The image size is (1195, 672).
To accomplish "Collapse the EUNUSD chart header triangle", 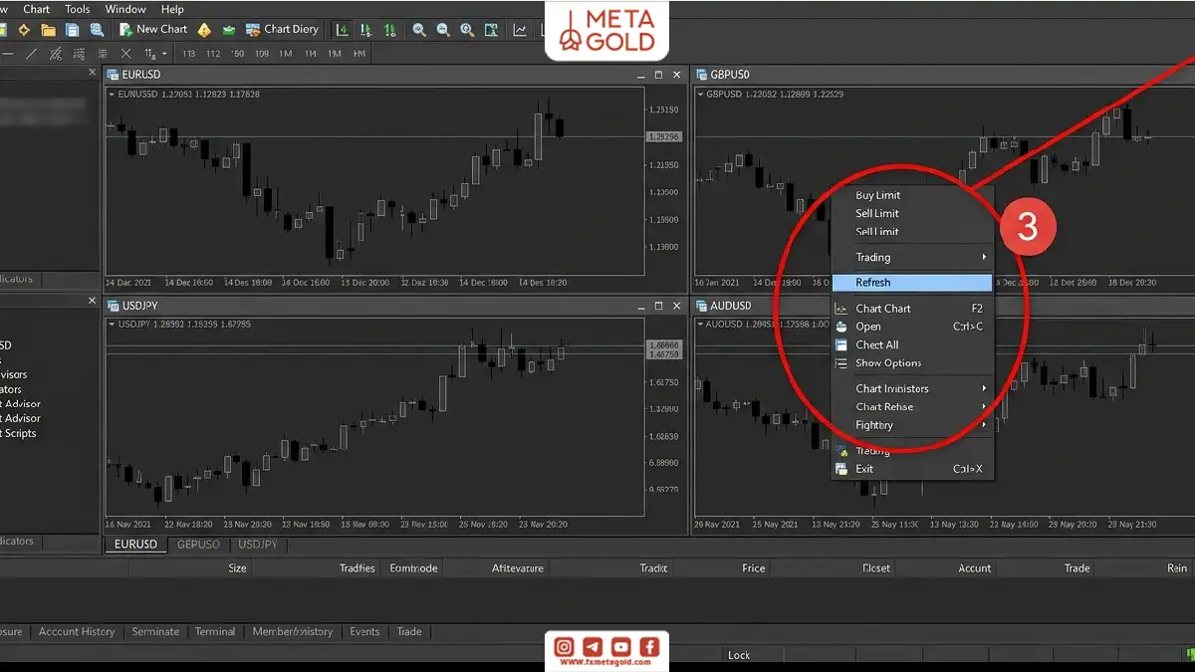I will click(x=112, y=95).
